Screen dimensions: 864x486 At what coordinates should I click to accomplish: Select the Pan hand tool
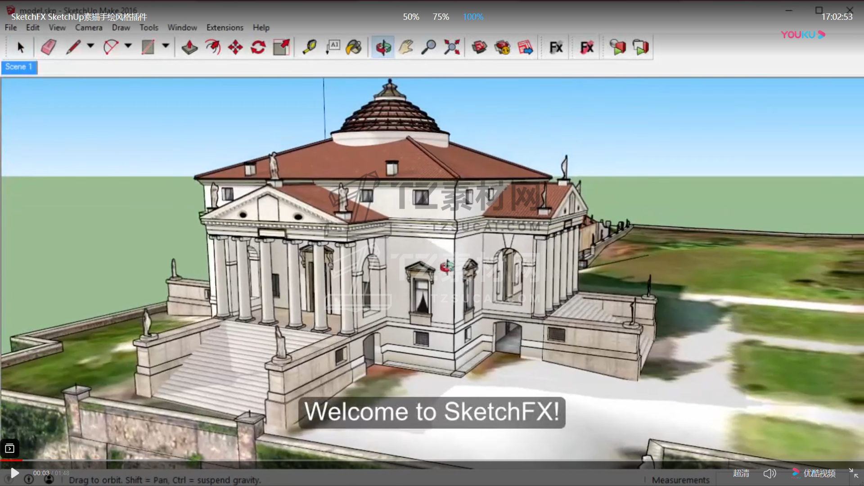(x=406, y=47)
